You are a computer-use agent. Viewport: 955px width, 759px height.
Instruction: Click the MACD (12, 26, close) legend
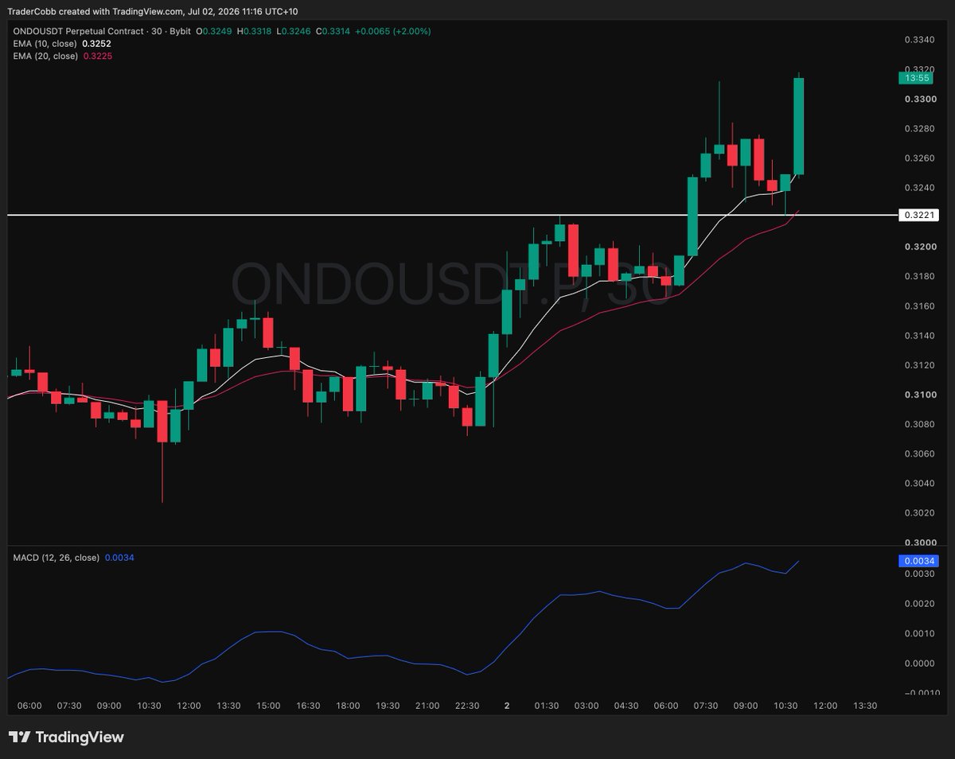pyautogui.click(x=57, y=558)
